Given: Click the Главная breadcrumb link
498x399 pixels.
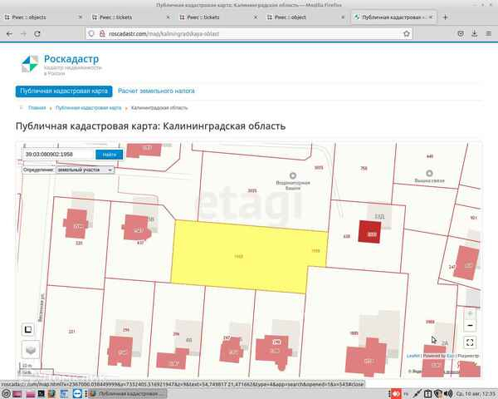Looking at the screenshot, I should pos(37,108).
